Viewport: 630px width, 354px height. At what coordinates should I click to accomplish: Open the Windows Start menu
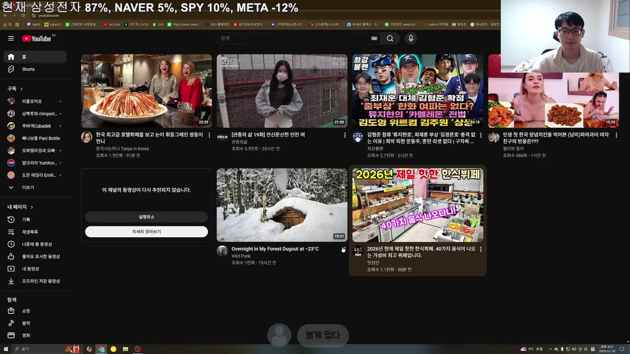6,349
